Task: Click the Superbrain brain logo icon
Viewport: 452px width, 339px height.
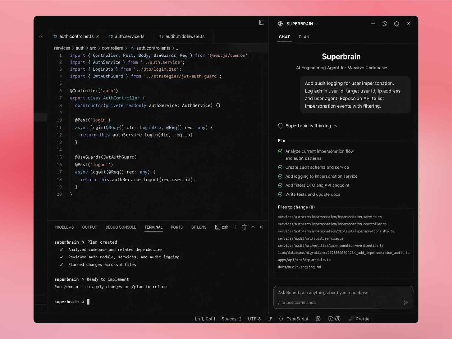Action: tap(280, 24)
